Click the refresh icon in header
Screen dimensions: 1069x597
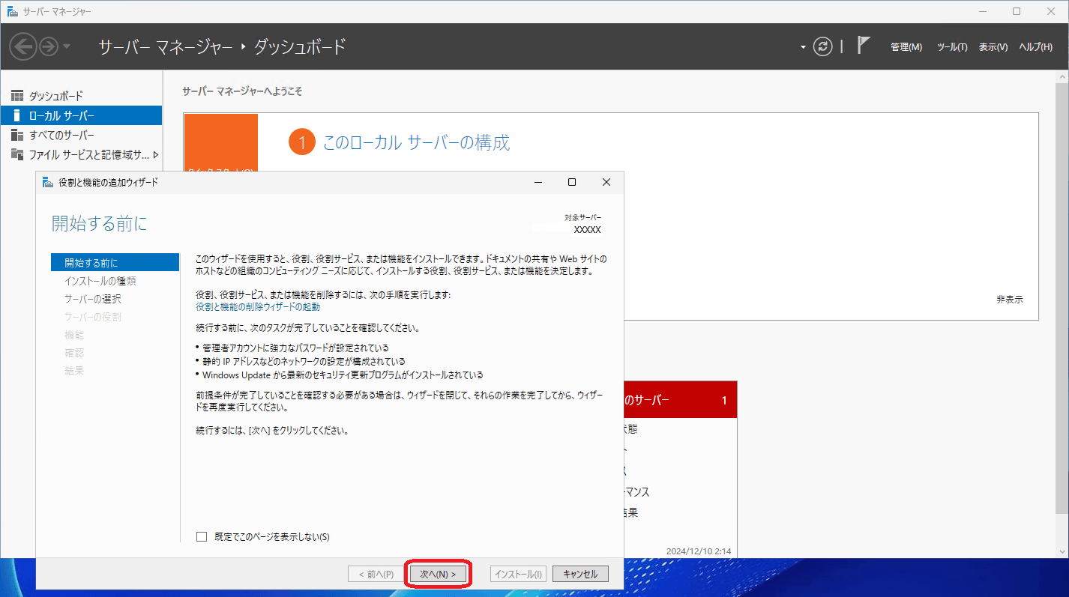823,46
